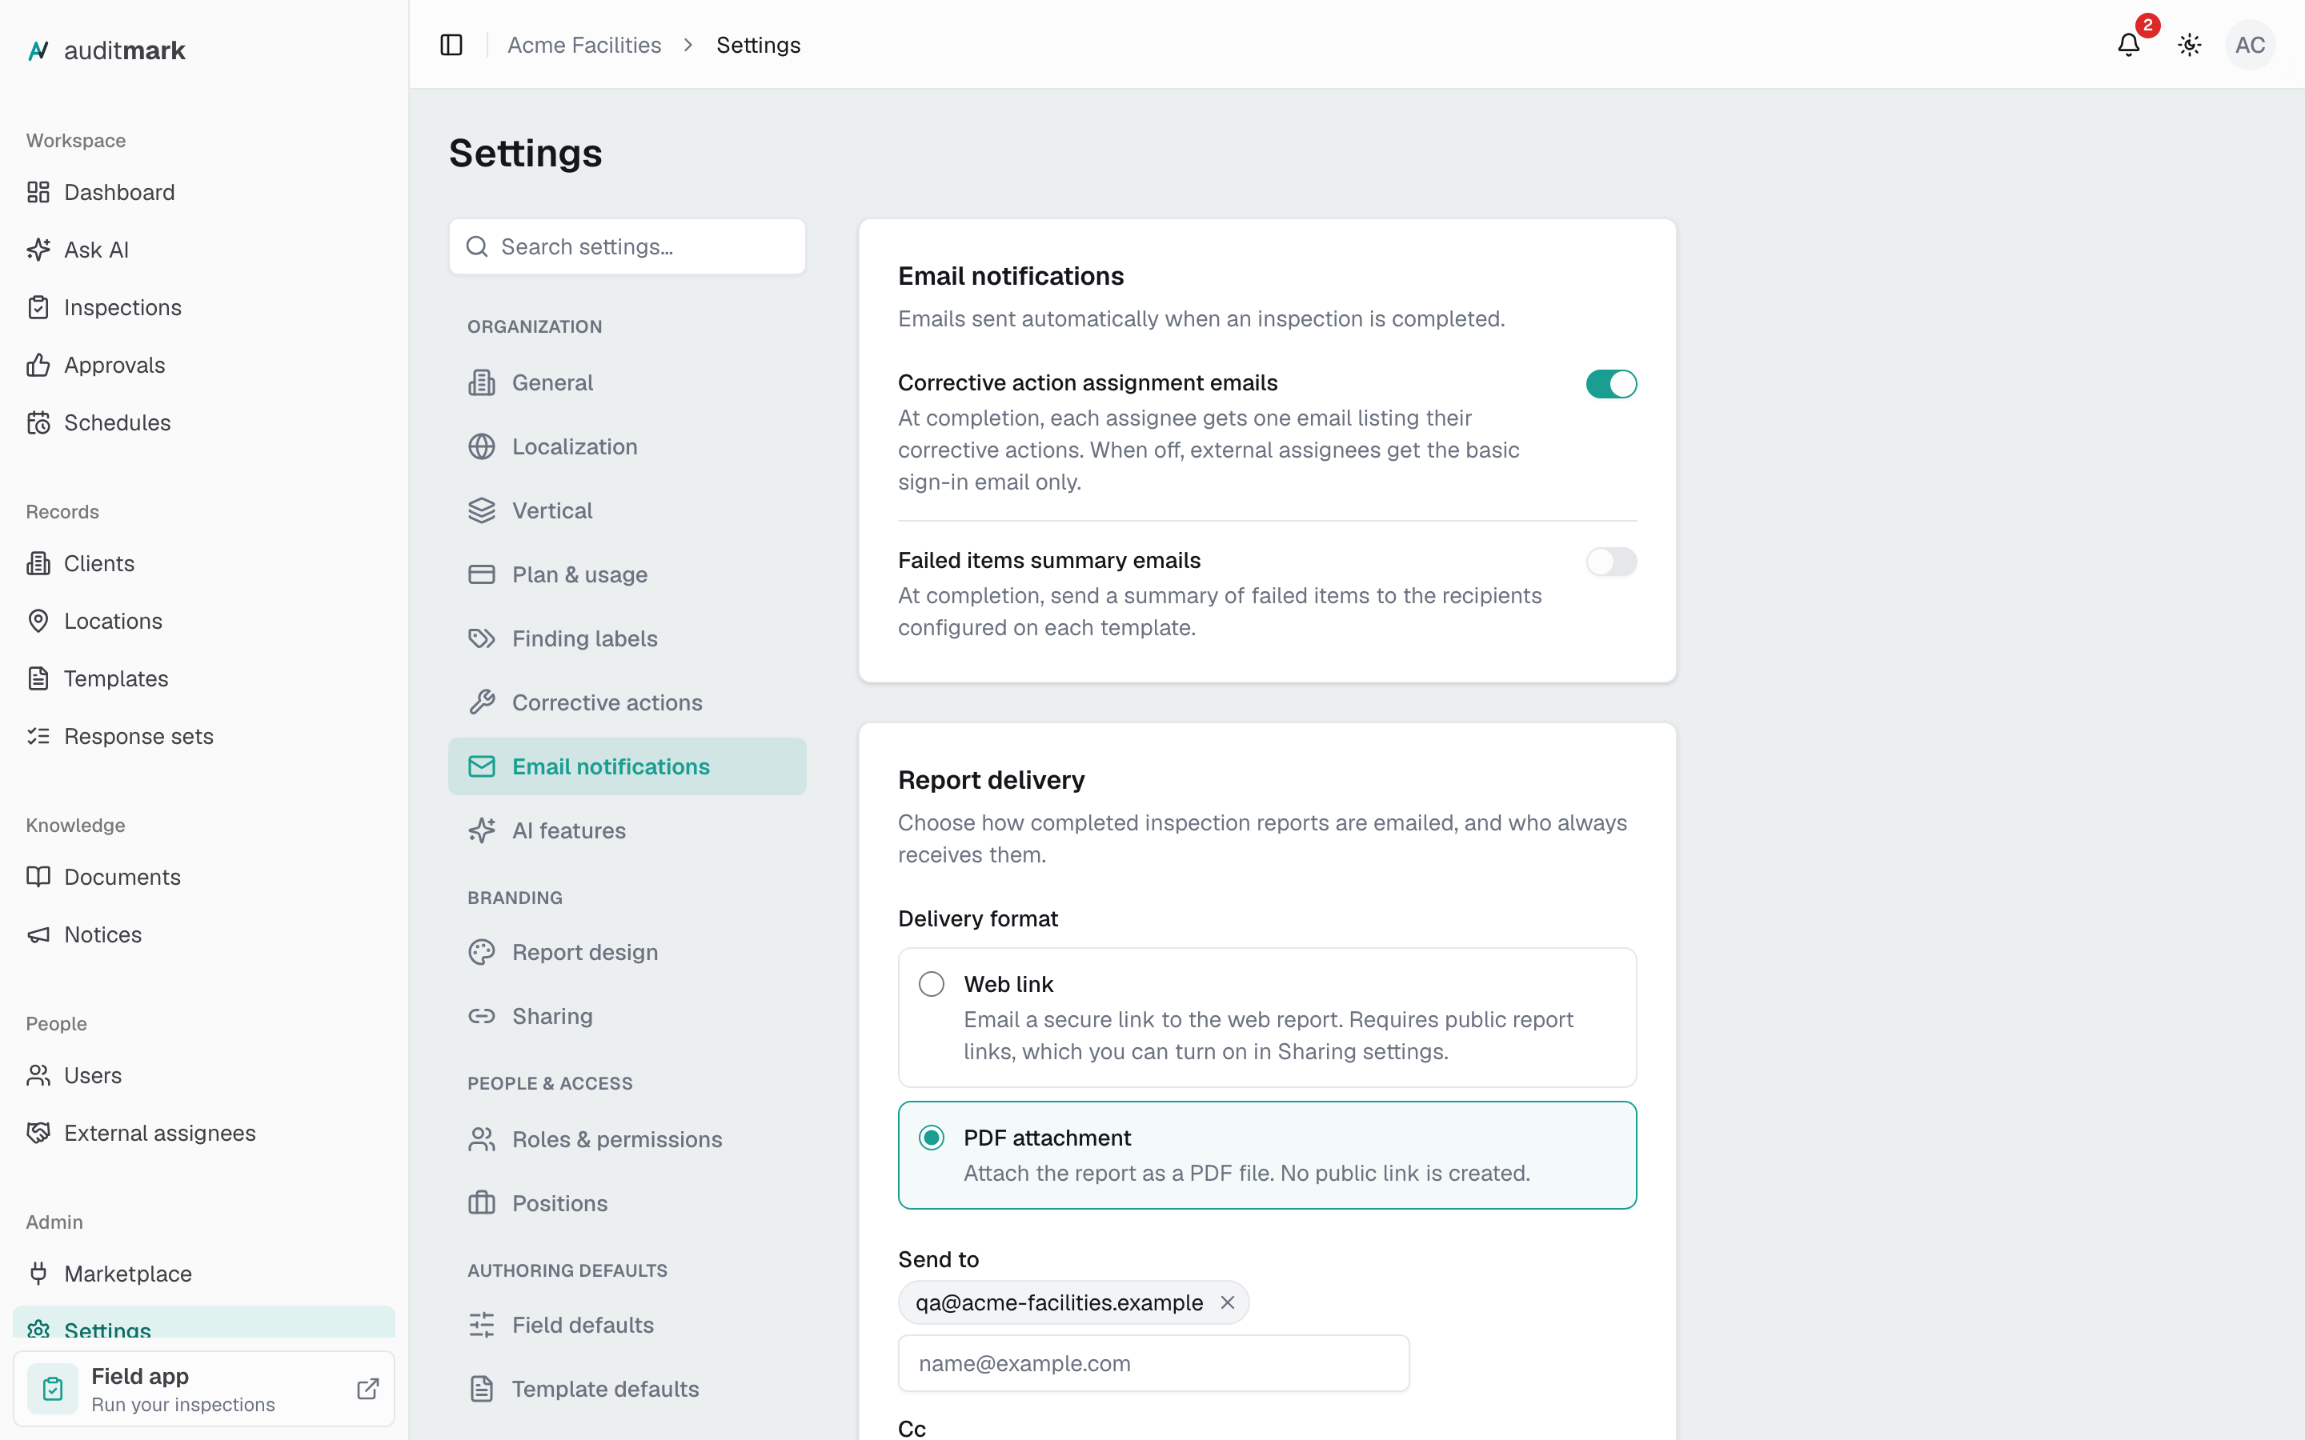Open Corrective actions settings
This screenshot has height=1440, width=2305.
click(x=627, y=703)
